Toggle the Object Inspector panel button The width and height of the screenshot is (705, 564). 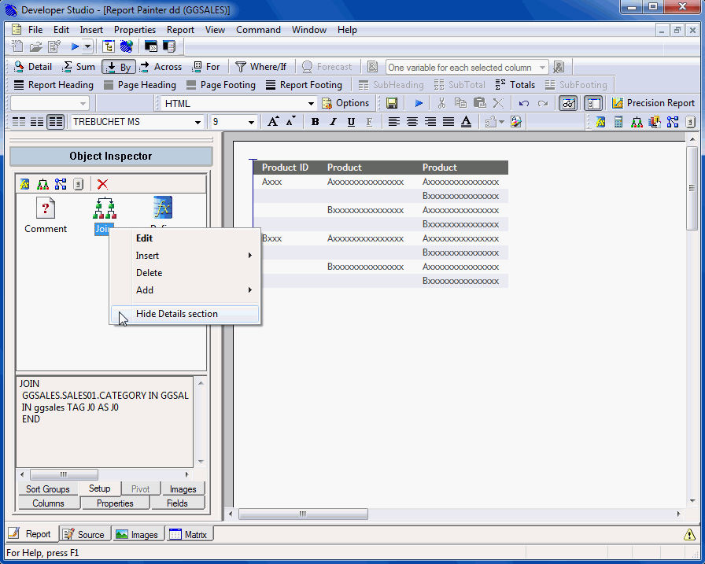coord(593,103)
